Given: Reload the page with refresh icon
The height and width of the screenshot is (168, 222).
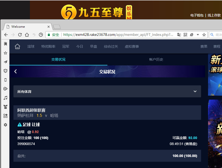Looking at the screenshot, I should click(x=20, y=35).
